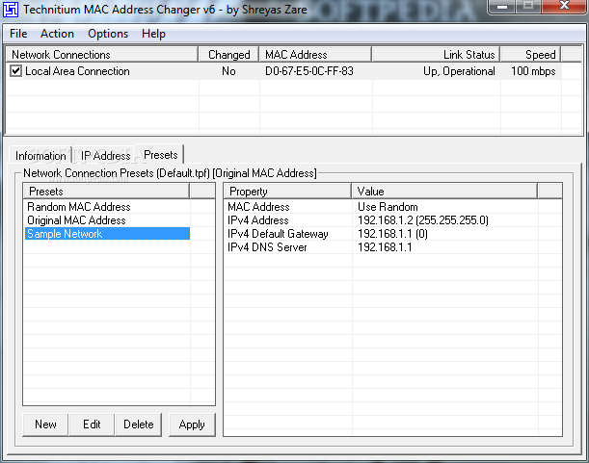Switch to the Information tab
The image size is (589, 463).
(x=40, y=156)
